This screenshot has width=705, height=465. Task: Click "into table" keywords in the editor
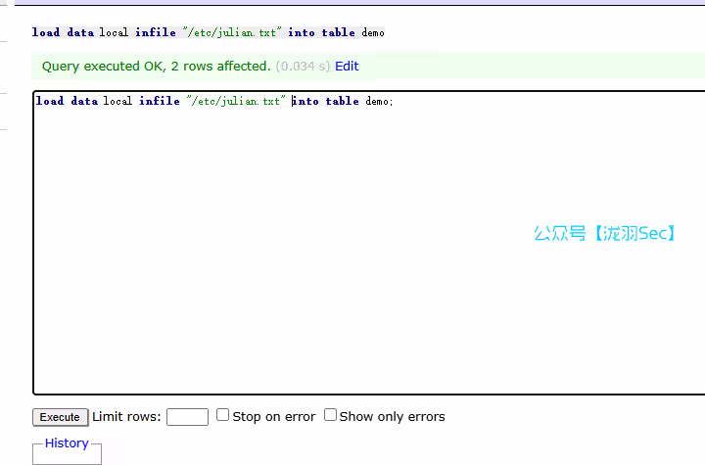(x=326, y=101)
